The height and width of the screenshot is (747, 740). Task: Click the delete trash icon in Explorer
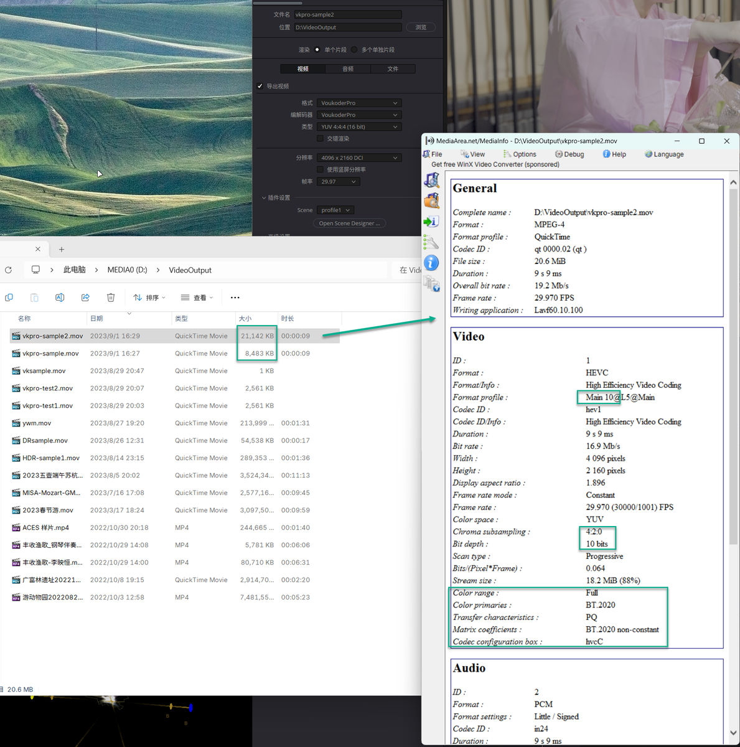point(111,298)
